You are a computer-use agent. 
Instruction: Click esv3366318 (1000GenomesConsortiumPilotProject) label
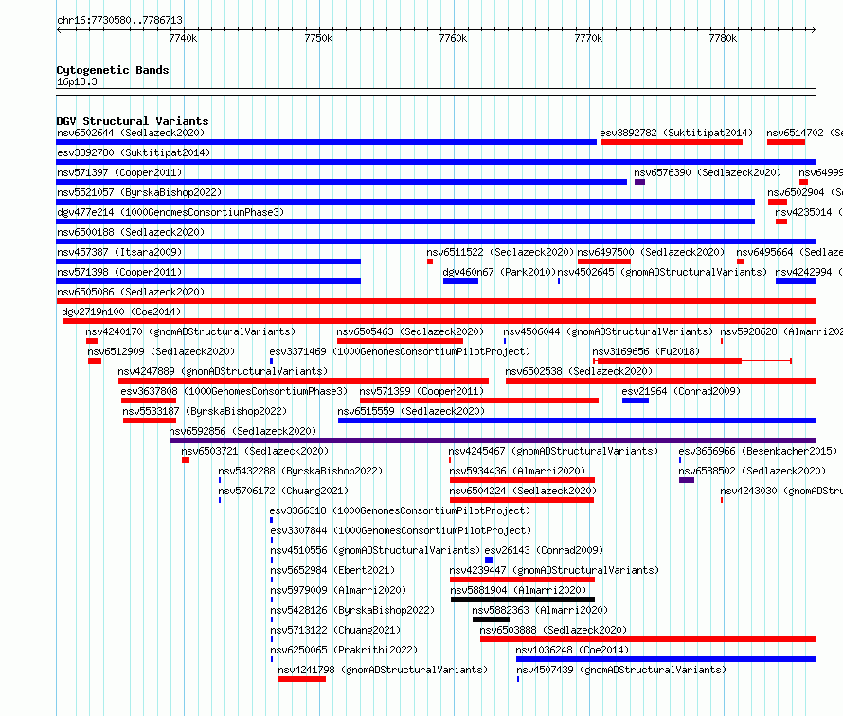[x=400, y=510]
